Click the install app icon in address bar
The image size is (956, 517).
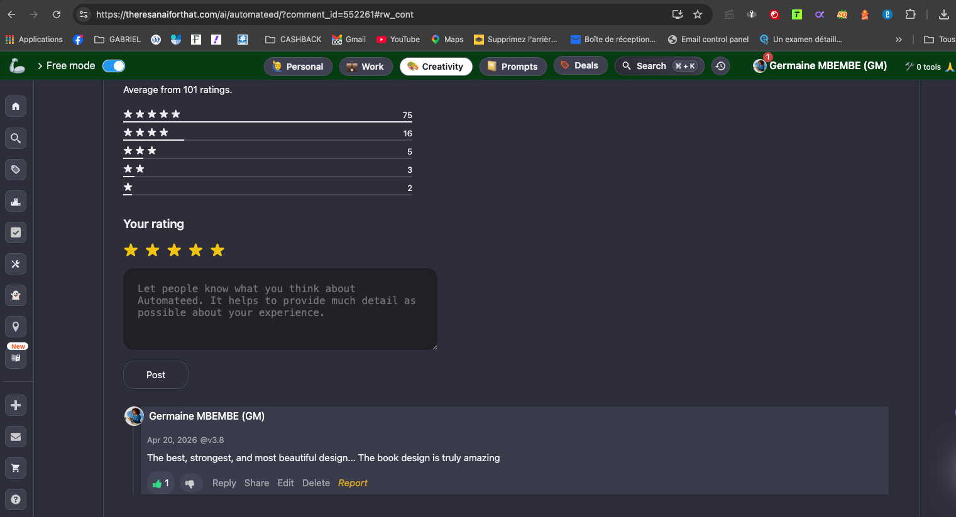(678, 14)
